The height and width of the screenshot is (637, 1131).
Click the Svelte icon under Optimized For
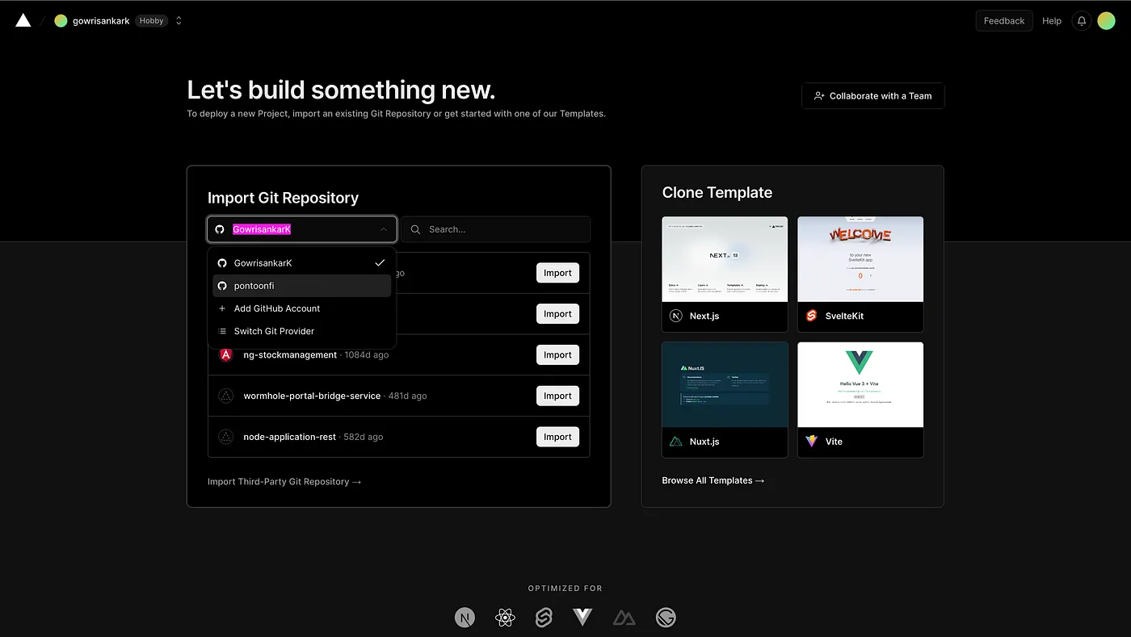click(x=544, y=618)
